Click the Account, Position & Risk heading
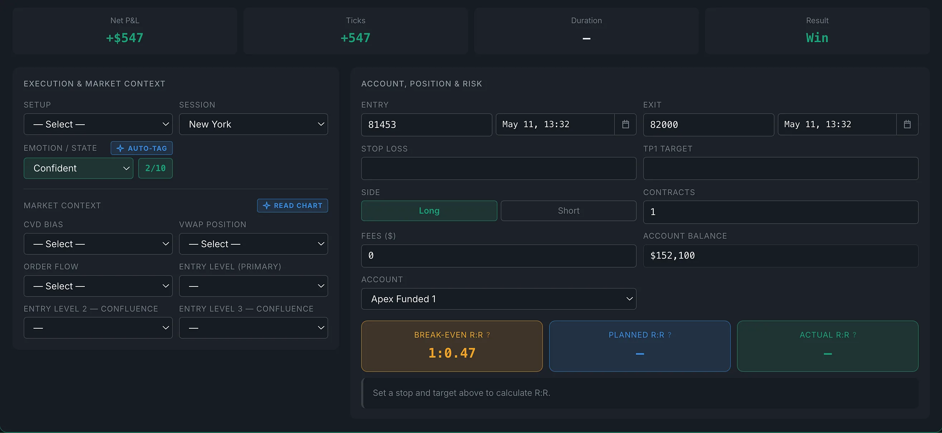 (421, 84)
